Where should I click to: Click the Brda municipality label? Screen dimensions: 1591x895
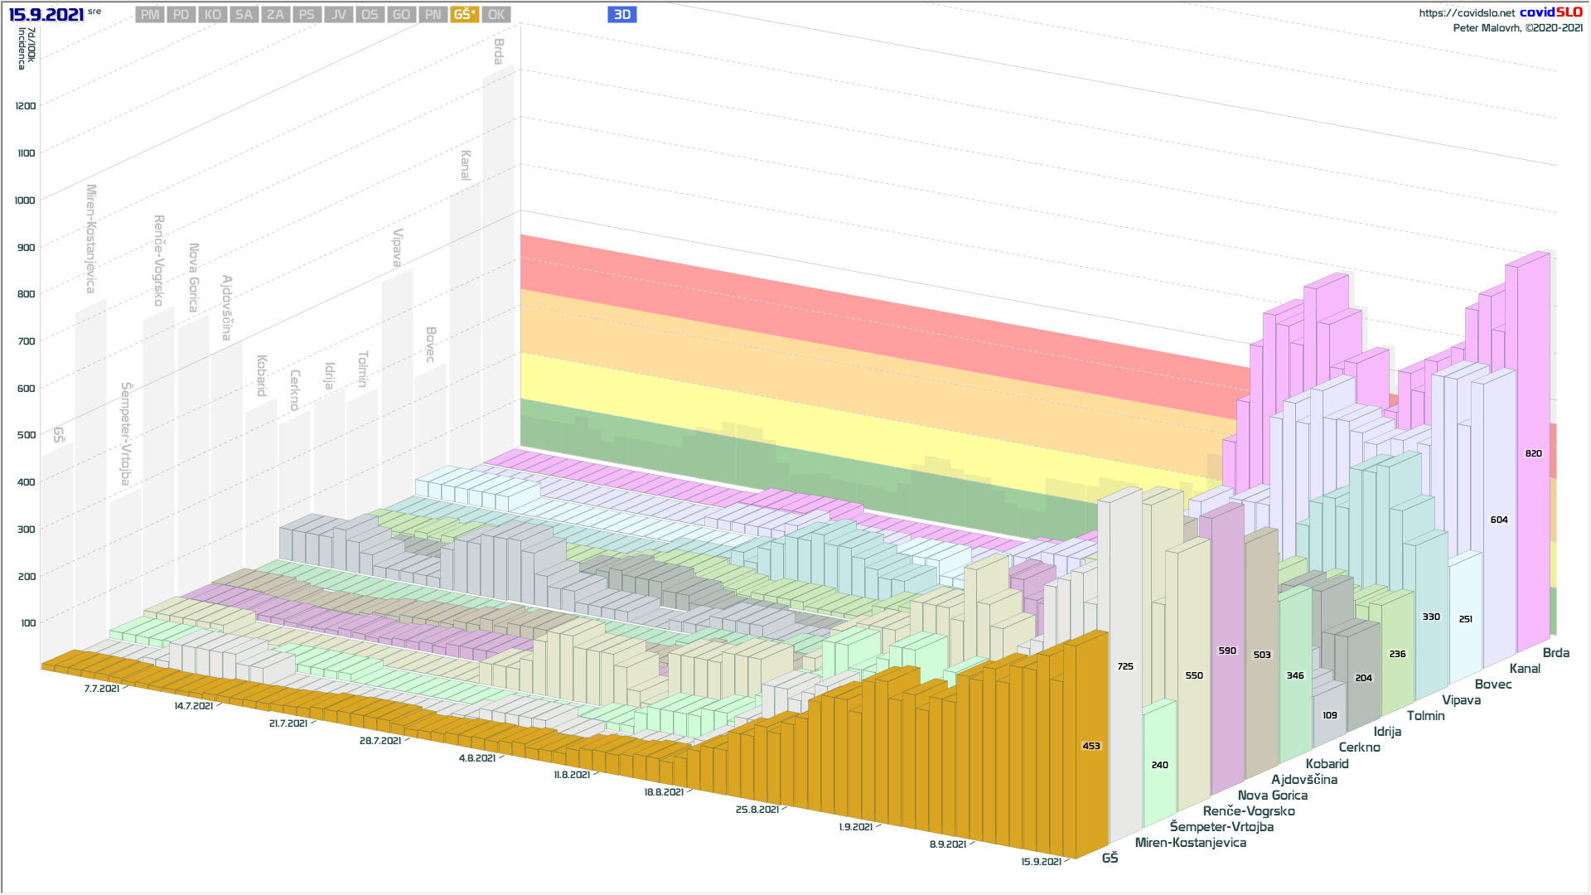[x=1555, y=652]
